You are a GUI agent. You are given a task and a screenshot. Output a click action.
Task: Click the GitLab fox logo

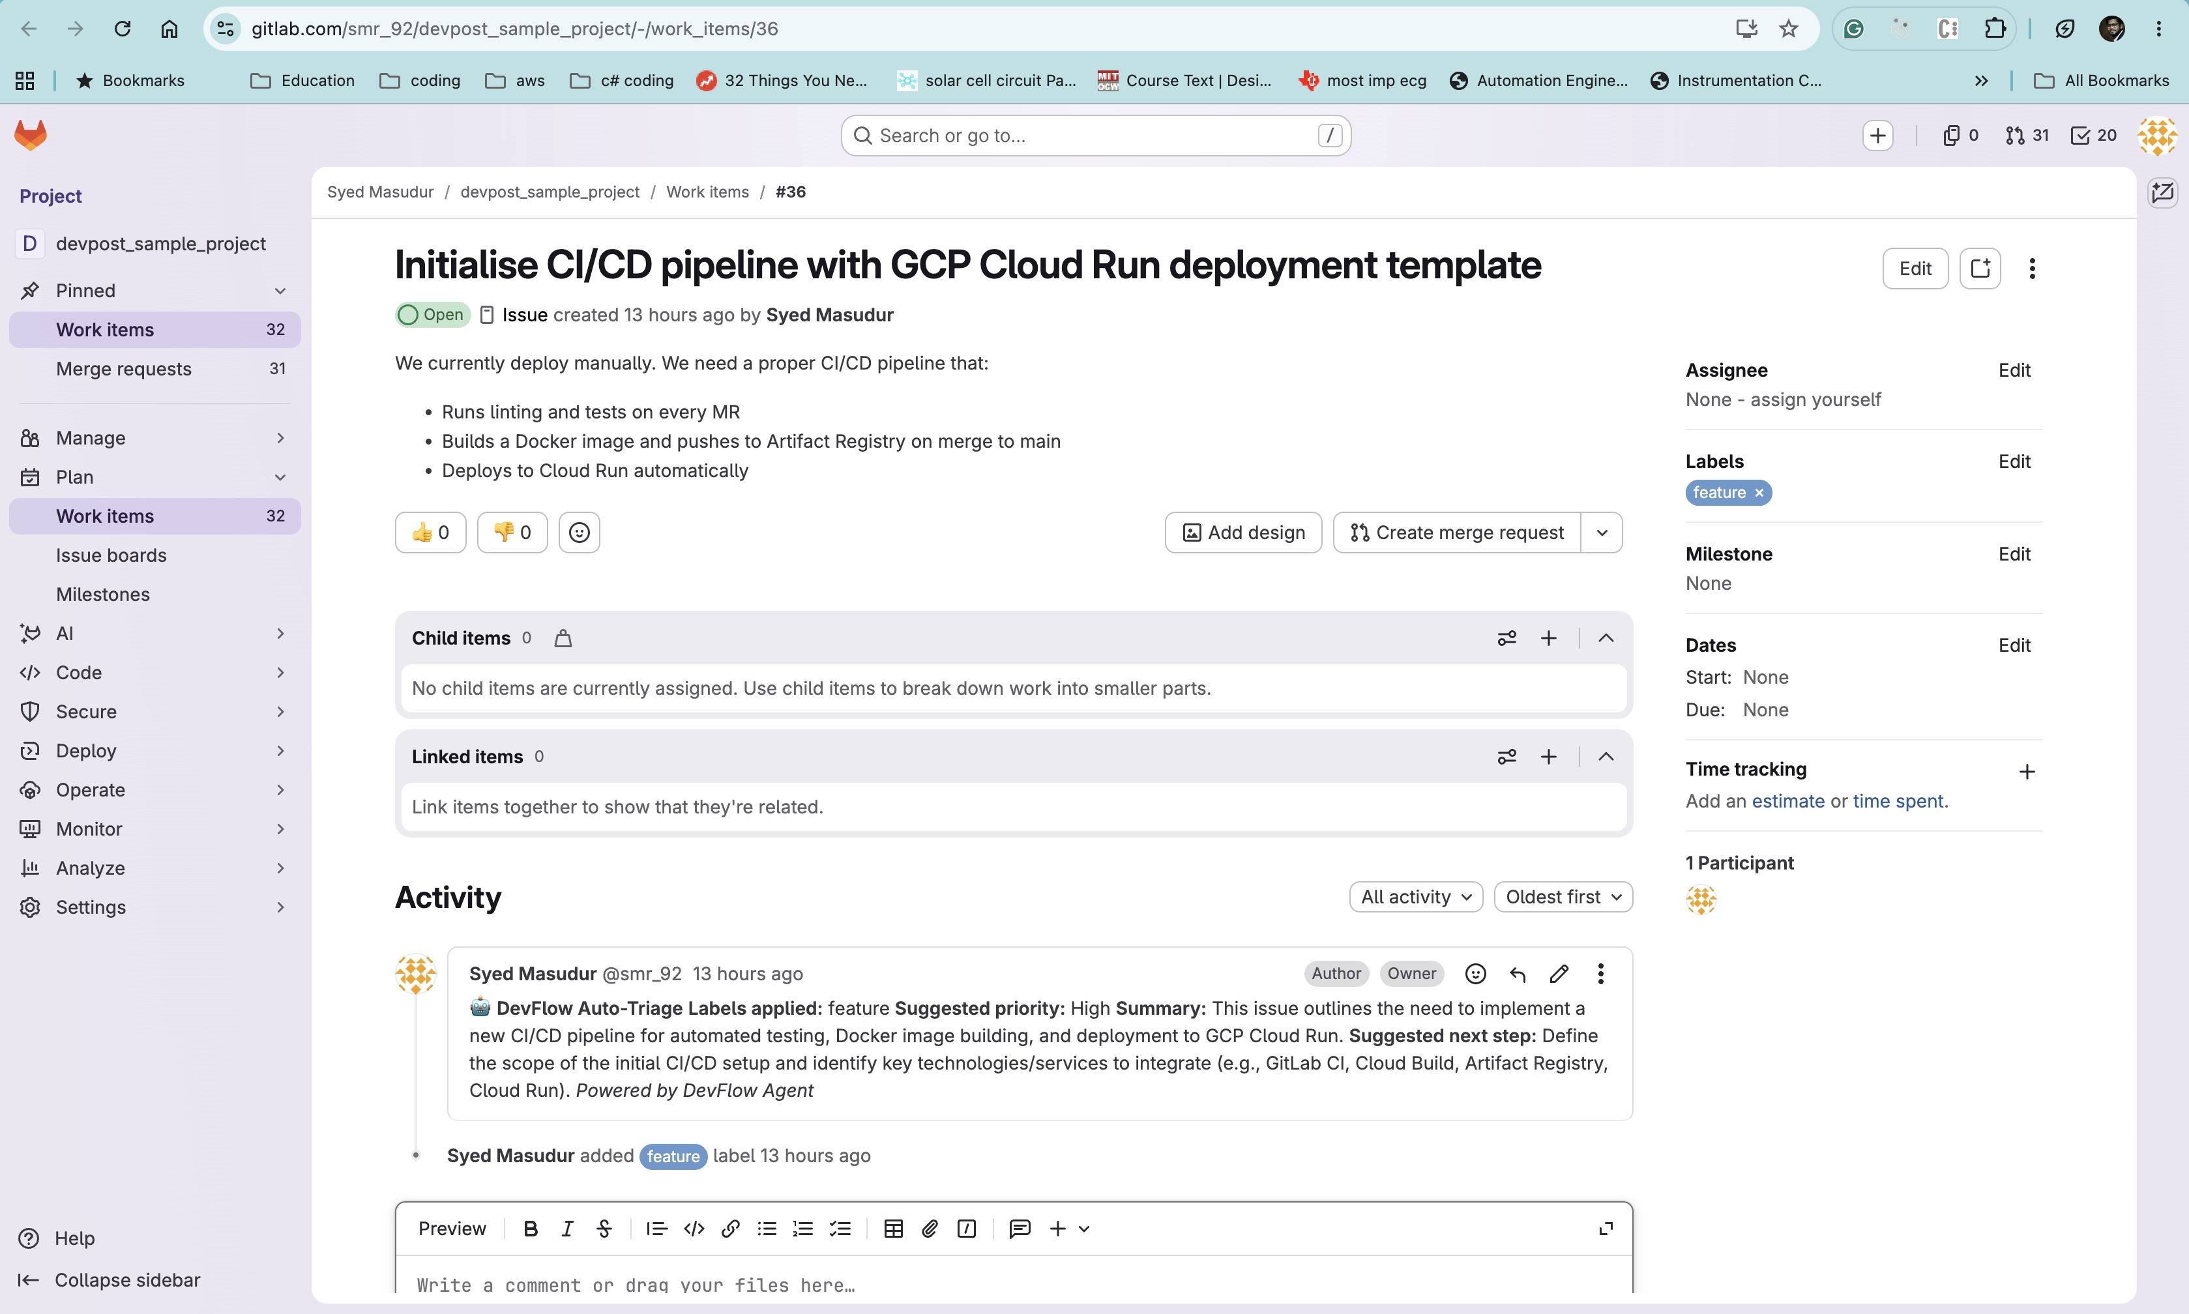click(x=31, y=136)
